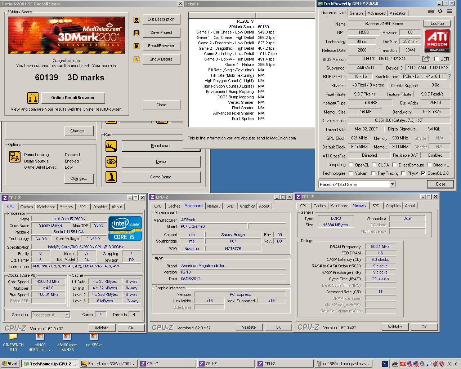Image resolution: width=461 pixels, height=369 pixels.
Task: Open the CINEBENCH R10 desktop folder
Action: 13,342
